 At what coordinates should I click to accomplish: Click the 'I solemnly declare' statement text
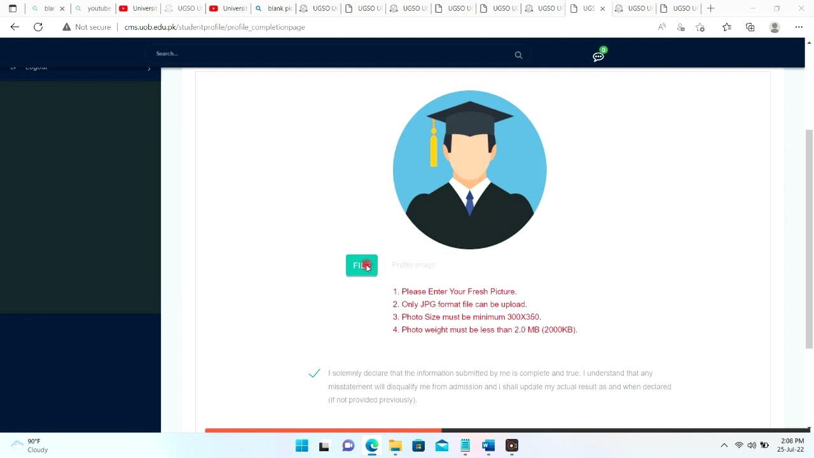click(500, 387)
